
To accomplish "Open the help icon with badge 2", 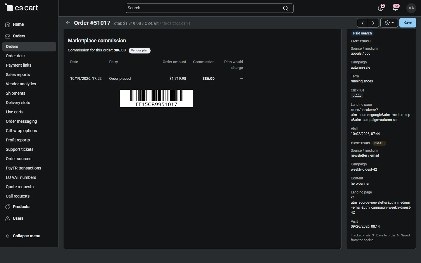I will (381, 8).
